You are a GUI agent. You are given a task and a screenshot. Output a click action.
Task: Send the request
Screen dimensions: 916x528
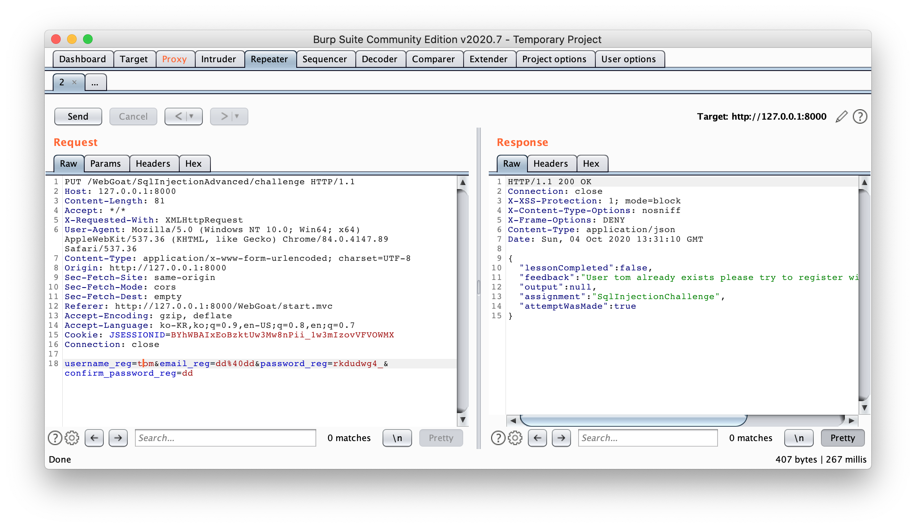coord(78,116)
